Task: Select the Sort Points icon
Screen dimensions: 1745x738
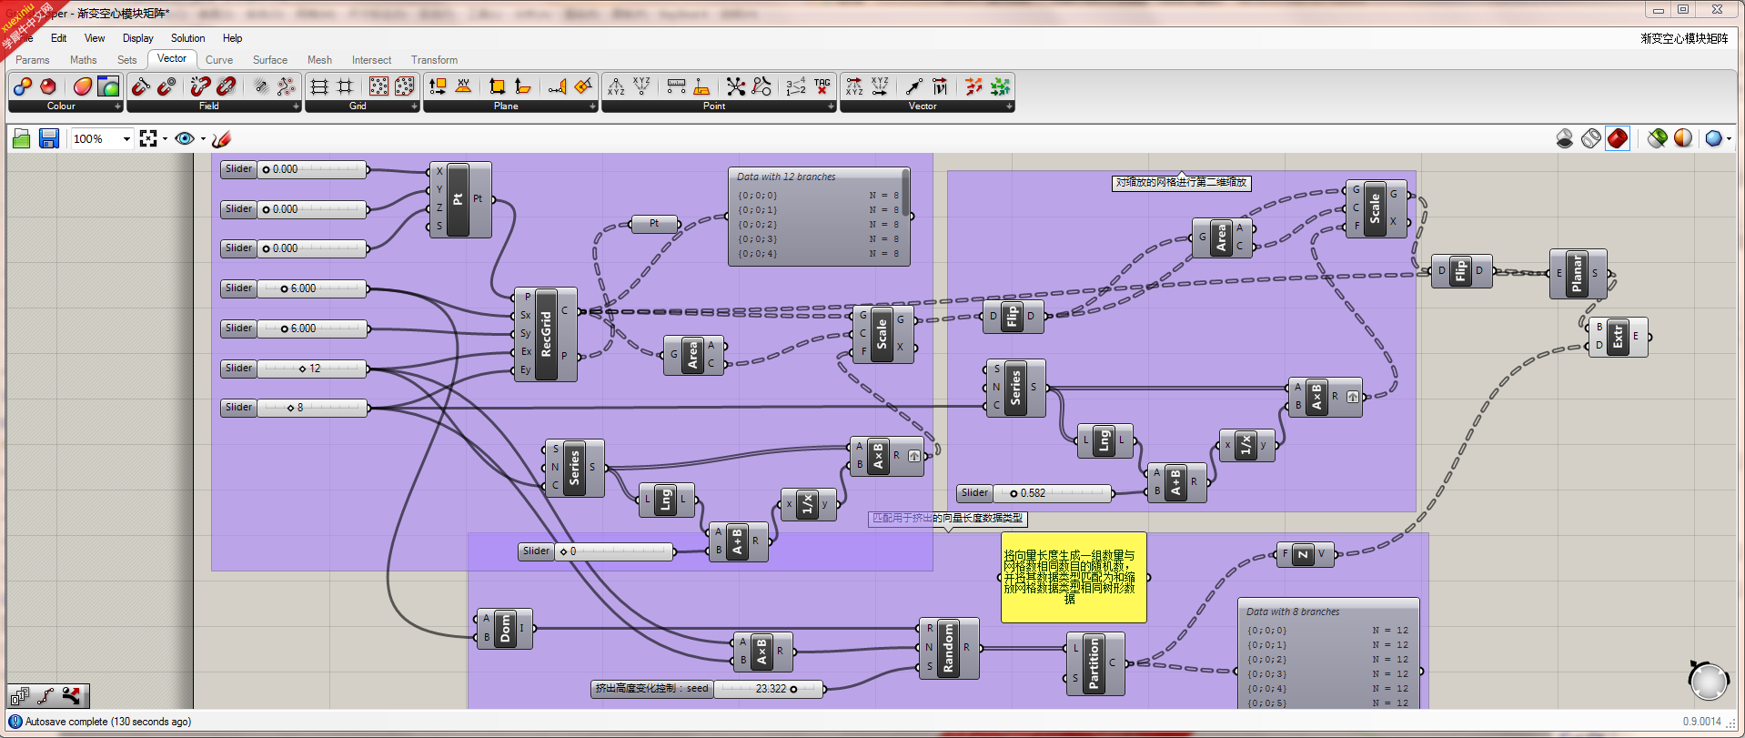Action: click(796, 86)
